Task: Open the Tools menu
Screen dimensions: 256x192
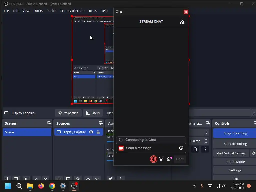Action: 92,11
